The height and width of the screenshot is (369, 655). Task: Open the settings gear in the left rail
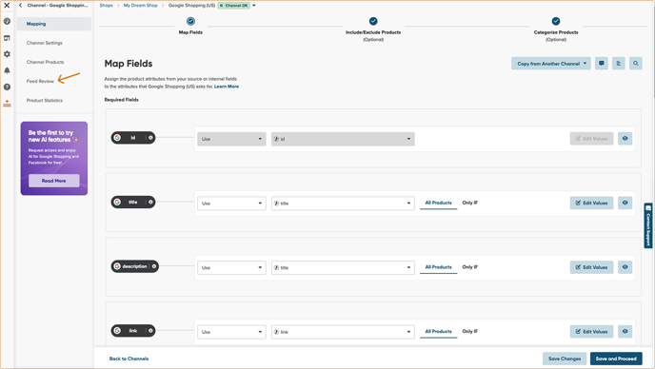(7, 54)
